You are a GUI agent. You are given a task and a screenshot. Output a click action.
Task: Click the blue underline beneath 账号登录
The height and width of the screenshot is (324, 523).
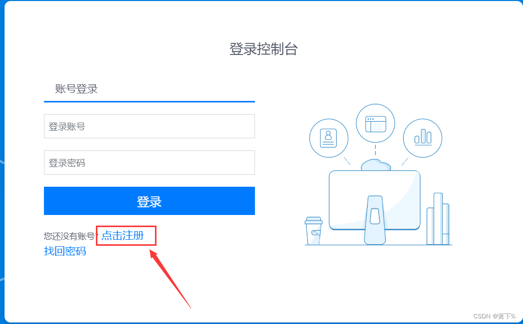(x=149, y=101)
